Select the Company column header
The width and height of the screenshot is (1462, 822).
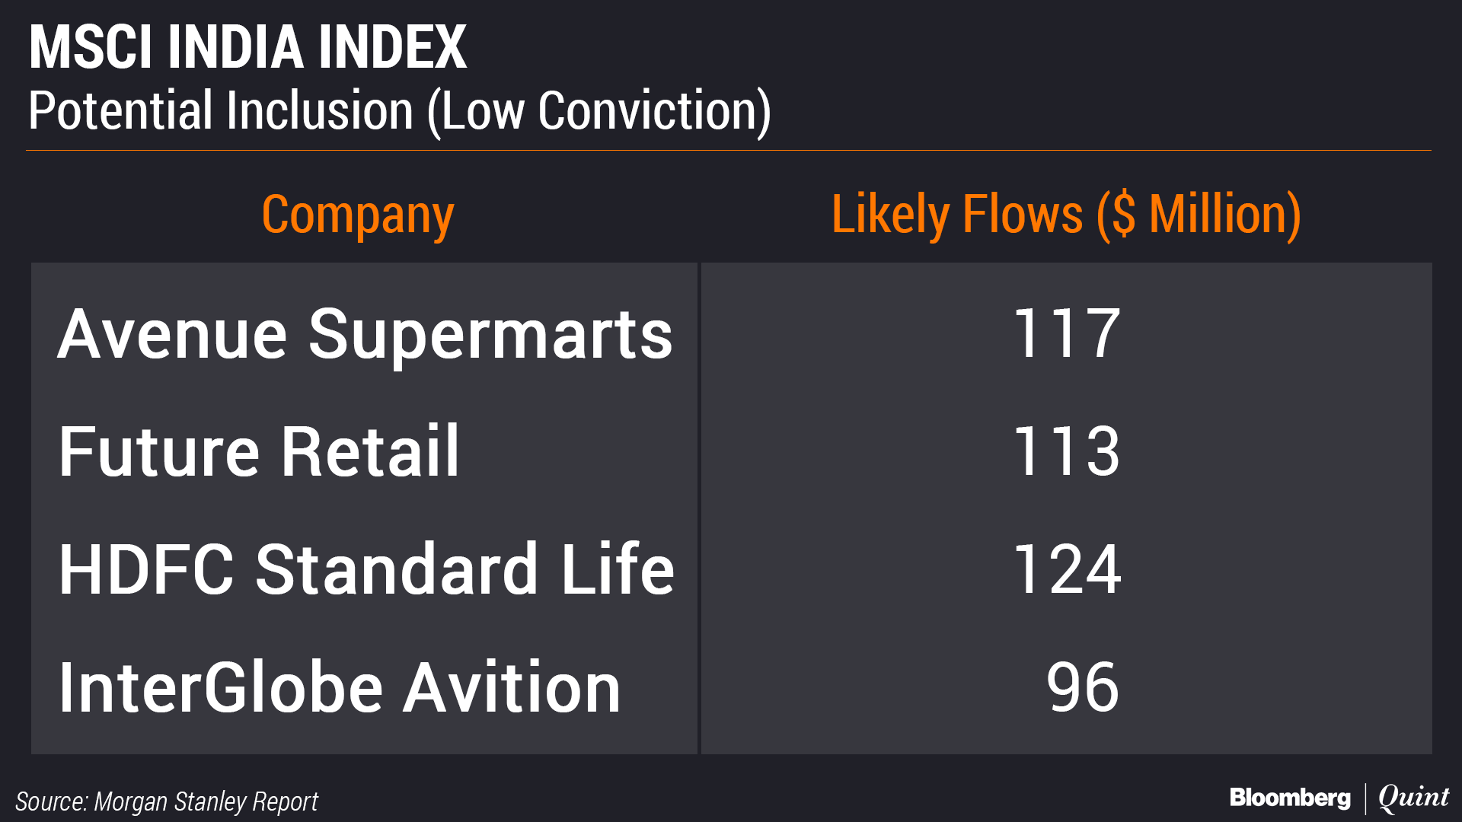tap(357, 215)
